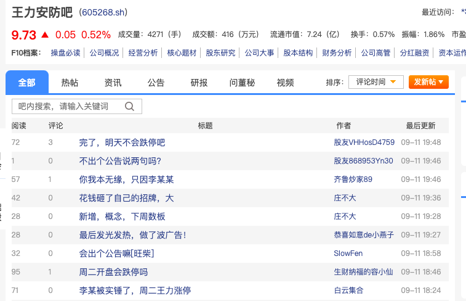
Task: Open author 庄不大 on 新增，概念 row
Action: pos(345,216)
